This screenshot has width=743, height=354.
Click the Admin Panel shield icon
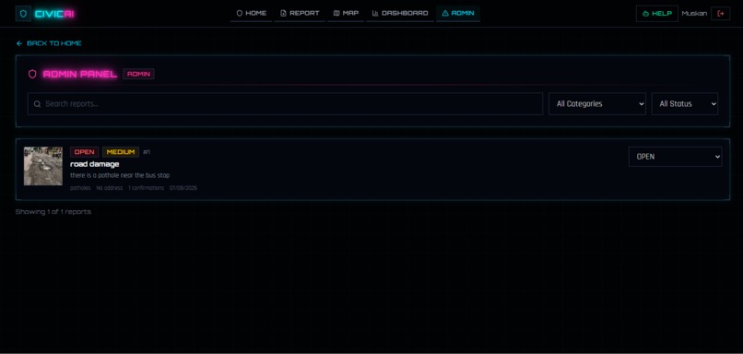click(x=32, y=74)
